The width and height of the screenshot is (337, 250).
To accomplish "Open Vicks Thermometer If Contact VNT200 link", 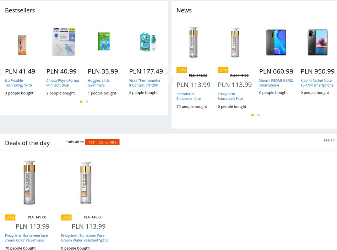I will point(145,83).
